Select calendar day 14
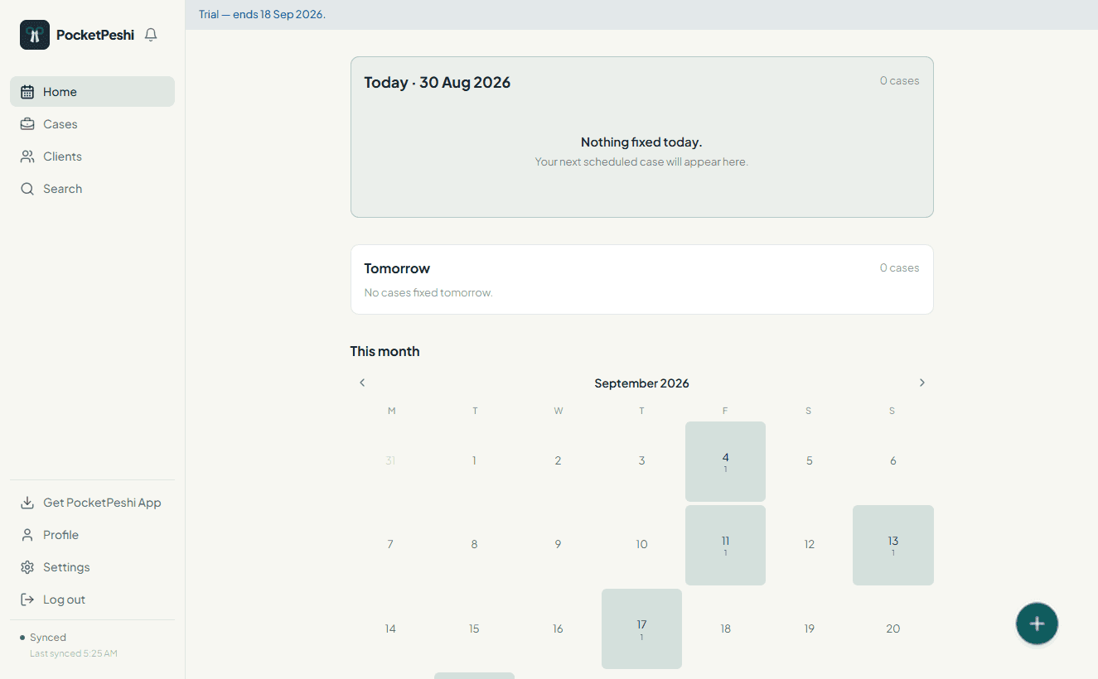The width and height of the screenshot is (1098, 679). coord(390,628)
